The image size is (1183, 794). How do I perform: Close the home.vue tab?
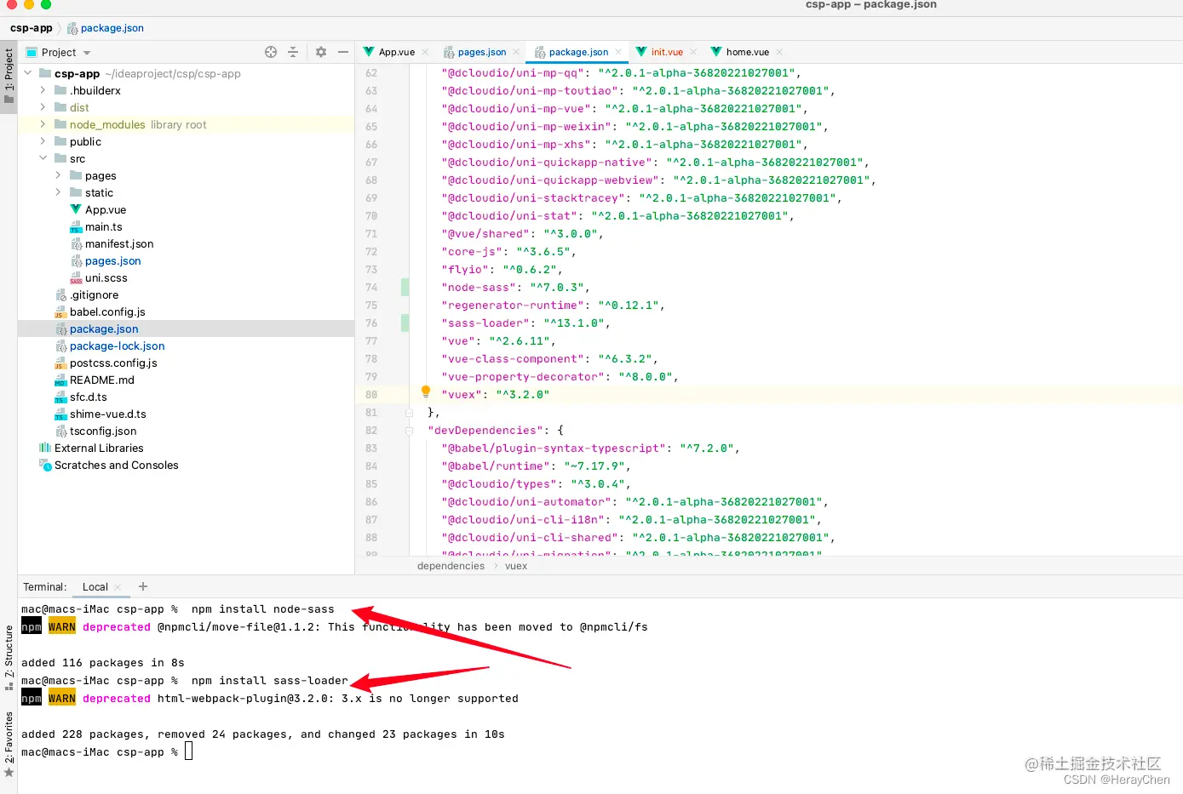[779, 52]
